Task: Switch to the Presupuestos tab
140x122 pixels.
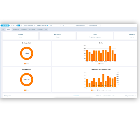Action: click(x=16, y=30)
